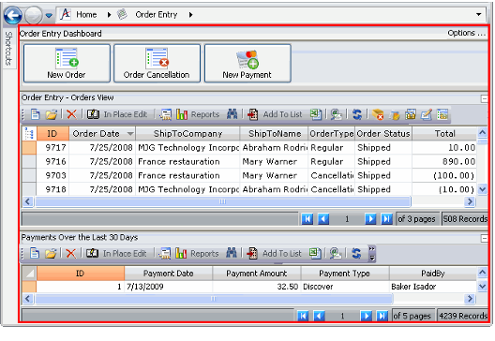Open record folder icon in Orders View toolbar
The width and height of the screenshot is (495, 341).
(51, 114)
